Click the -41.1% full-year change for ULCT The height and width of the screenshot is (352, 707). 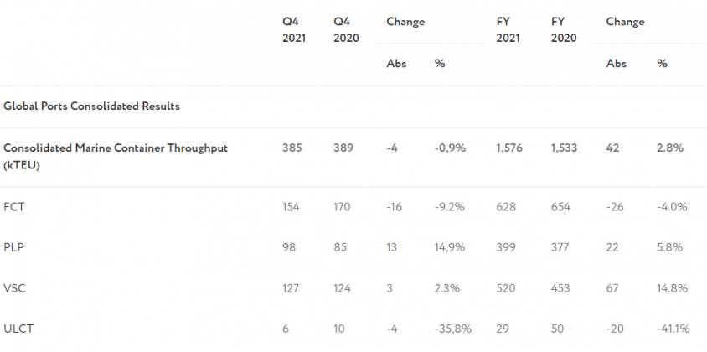pos(672,329)
